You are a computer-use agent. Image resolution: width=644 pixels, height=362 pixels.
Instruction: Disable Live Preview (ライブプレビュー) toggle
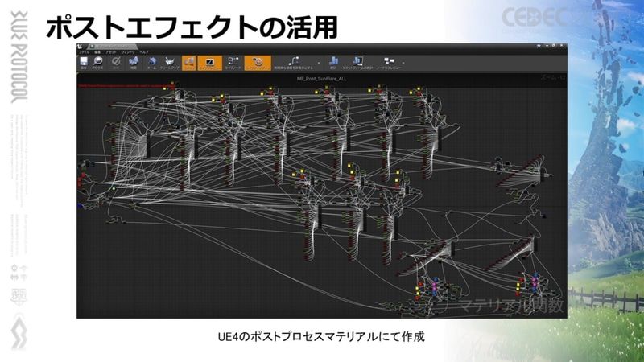(x=210, y=63)
